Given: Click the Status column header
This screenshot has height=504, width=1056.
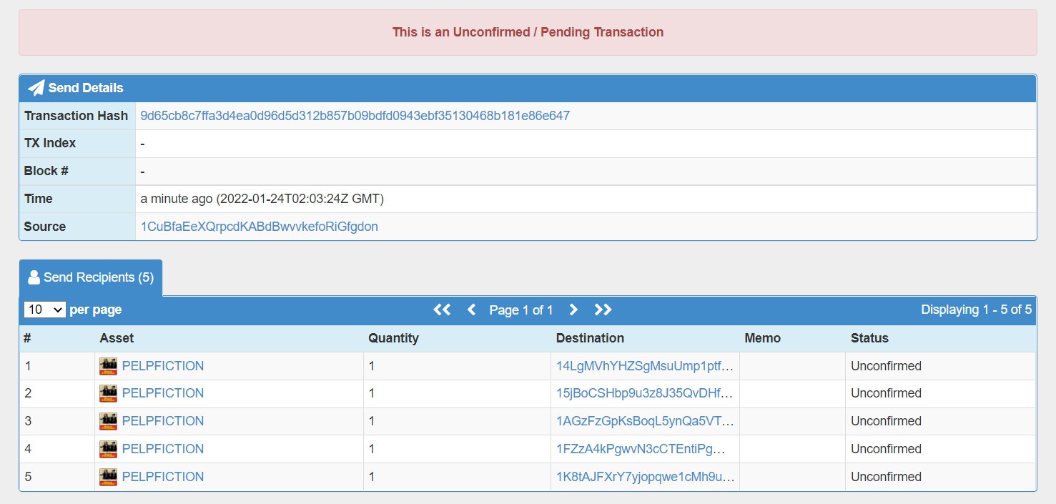Looking at the screenshot, I should pyautogui.click(x=869, y=338).
